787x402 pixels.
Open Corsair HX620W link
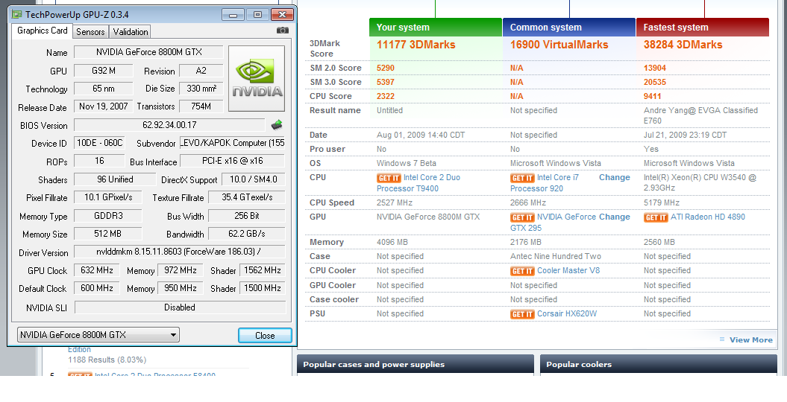567,314
